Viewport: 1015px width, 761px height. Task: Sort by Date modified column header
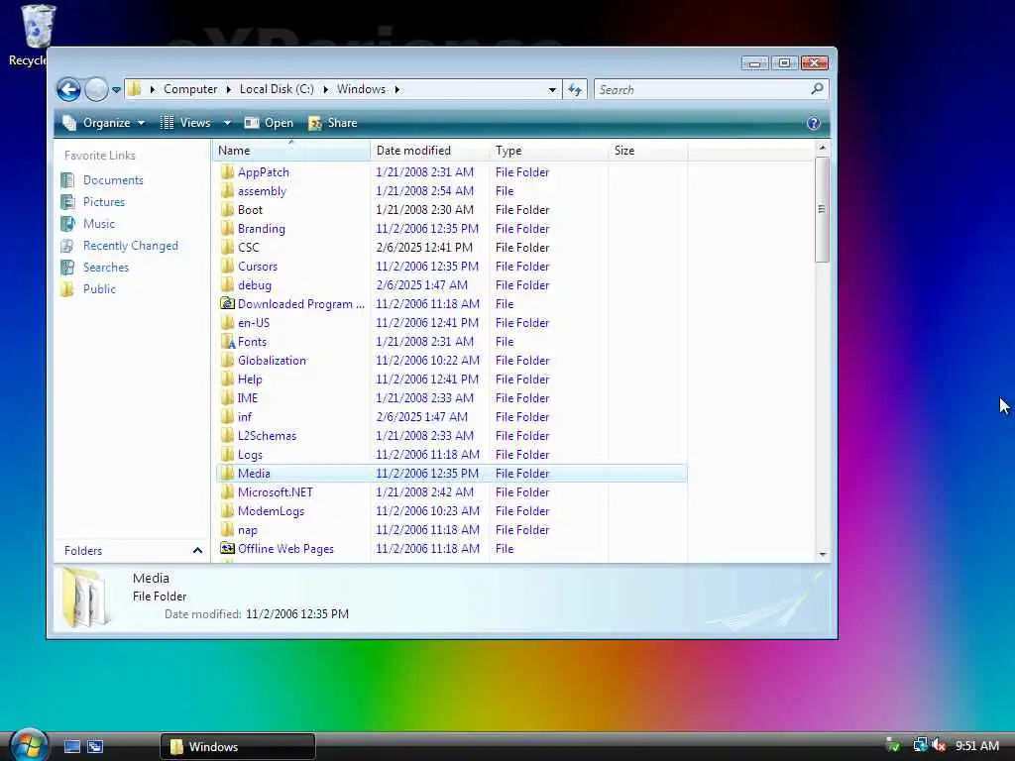pos(430,151)
